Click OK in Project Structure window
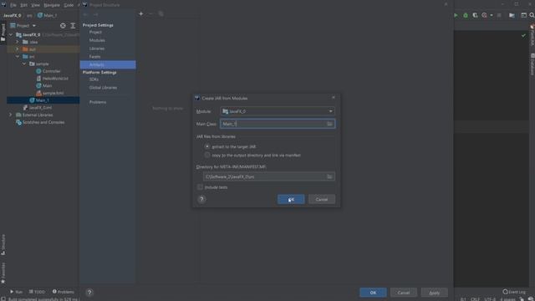This screenshot has height=301, width=535. click(x=373, y=293)
